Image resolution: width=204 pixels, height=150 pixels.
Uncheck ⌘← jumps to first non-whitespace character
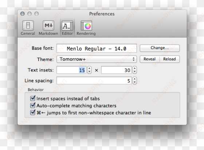[33, 112]
